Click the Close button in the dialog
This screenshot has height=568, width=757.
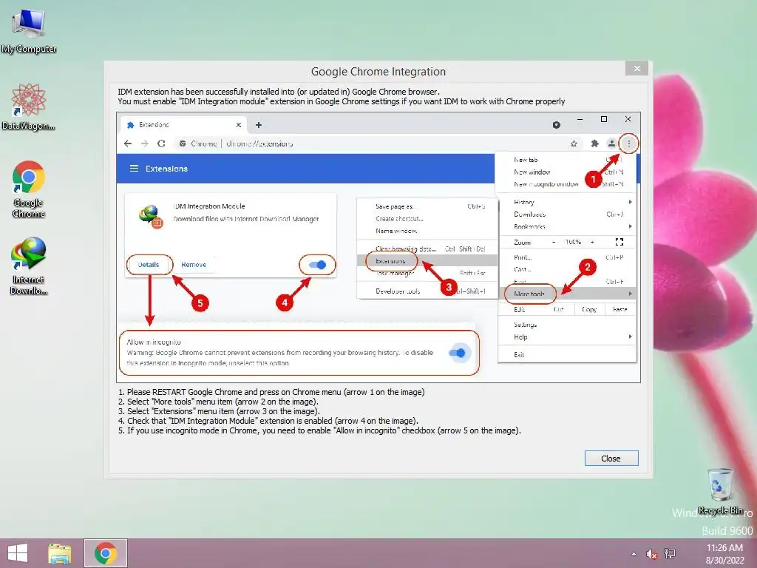coord(611,459)
